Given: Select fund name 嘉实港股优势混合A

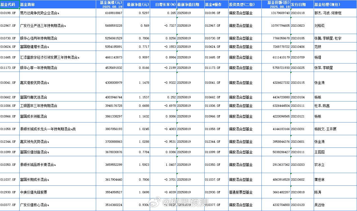Looking at the screenshot, I should (58, 83).
